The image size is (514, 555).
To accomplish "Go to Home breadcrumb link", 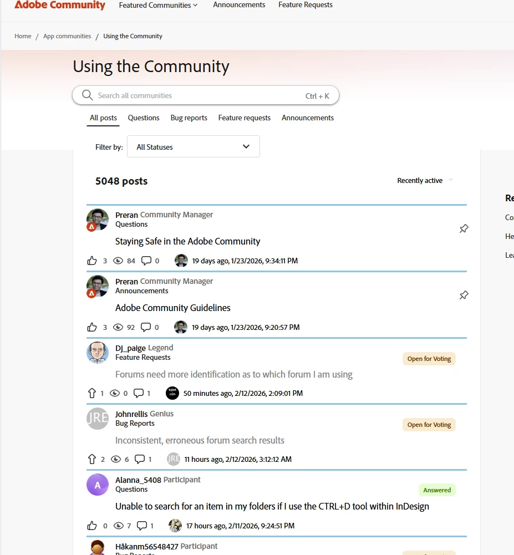I will coord(23,36).
